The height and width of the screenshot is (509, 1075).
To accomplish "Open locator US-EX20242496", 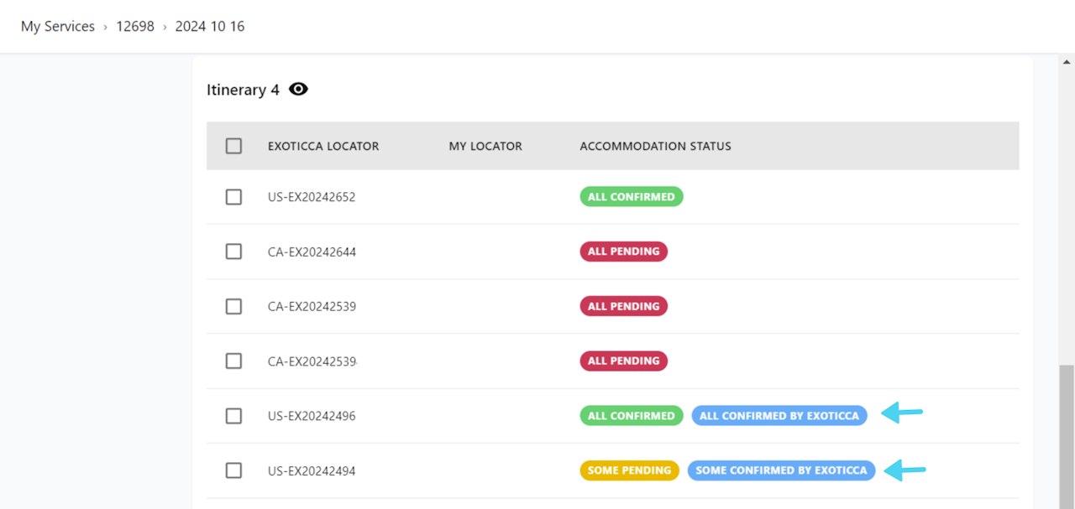I will pos(312,416).
